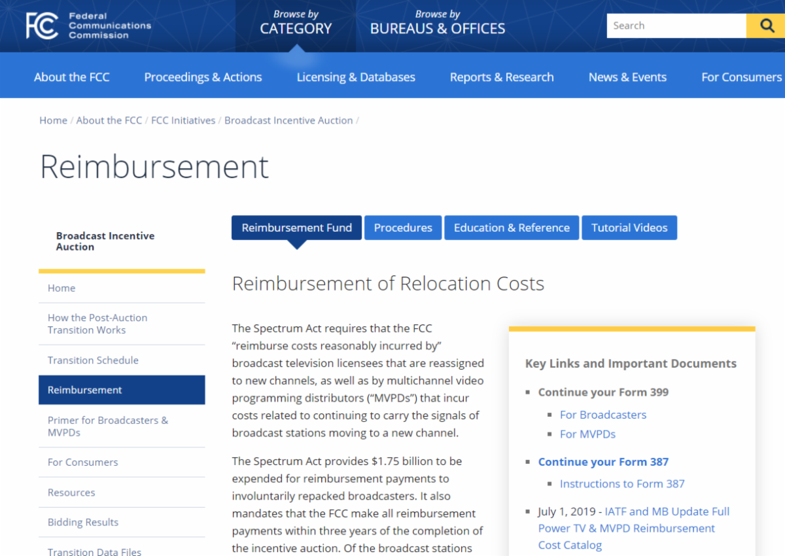
Task: Click the Home breadcrumb link
Action: [x=53, y=120]
